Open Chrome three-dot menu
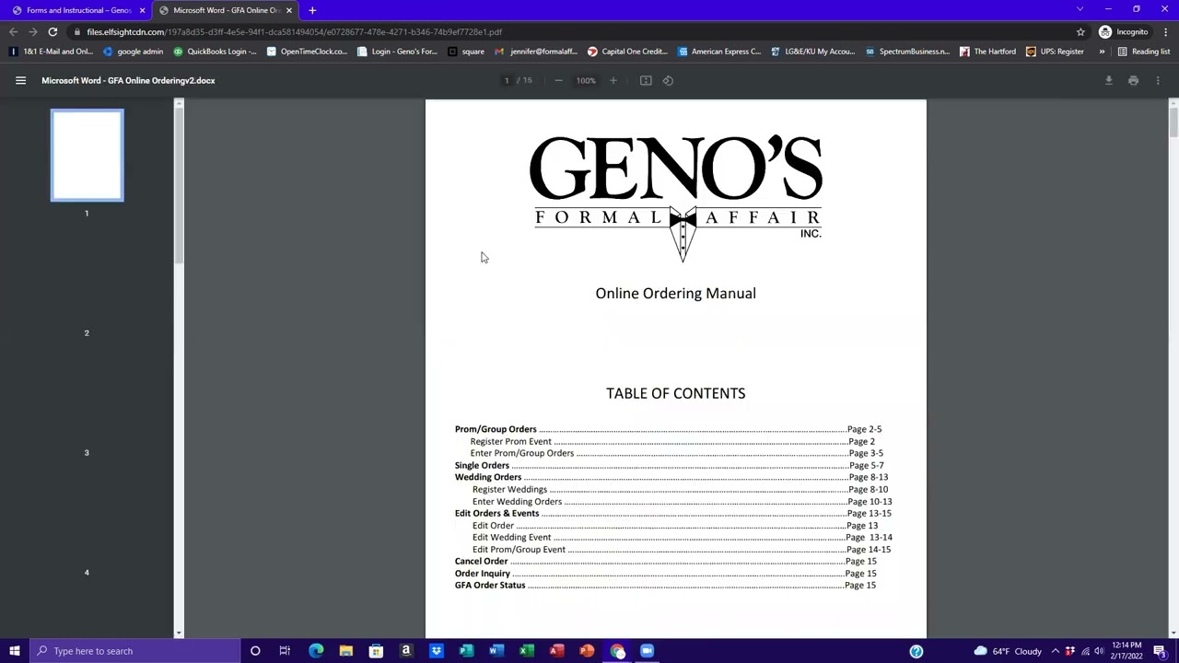This screenshot has height=663, width=1179. coord(1164,32)
